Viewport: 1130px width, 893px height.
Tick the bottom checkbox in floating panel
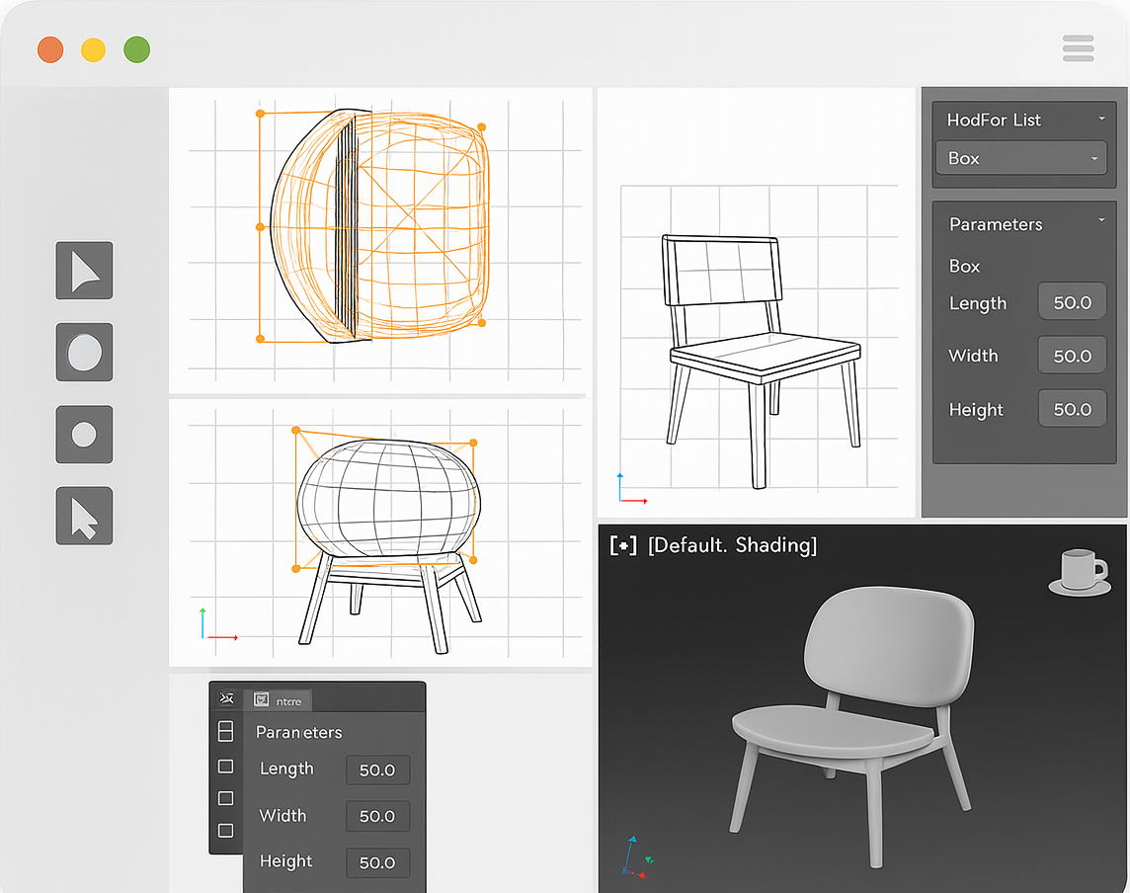pos(225,831)
